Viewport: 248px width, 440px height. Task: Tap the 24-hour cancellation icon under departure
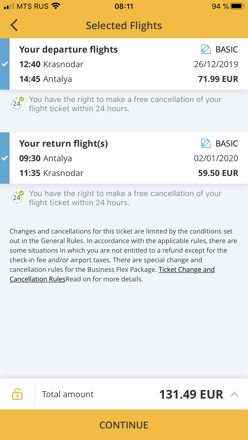[x=17, y=103]
